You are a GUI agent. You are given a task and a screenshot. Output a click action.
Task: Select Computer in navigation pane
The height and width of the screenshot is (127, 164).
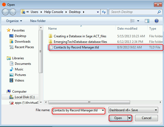pyautogui.click(x=19, y=92)
